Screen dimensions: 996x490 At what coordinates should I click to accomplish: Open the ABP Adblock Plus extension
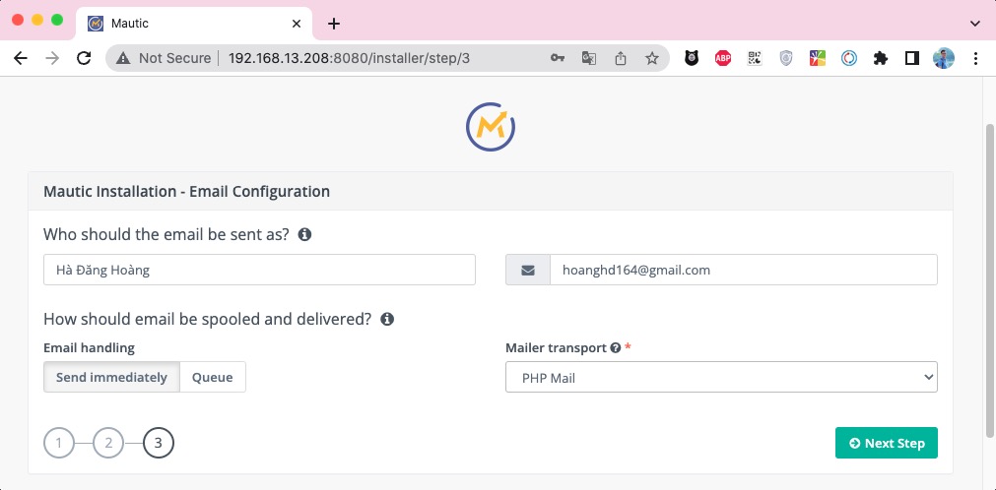[723, 58]
